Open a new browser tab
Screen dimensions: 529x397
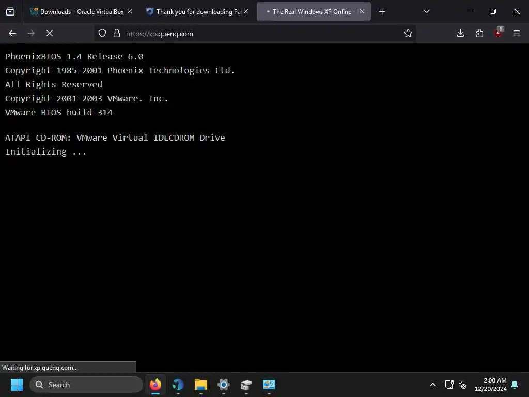(x=382, y=12)
